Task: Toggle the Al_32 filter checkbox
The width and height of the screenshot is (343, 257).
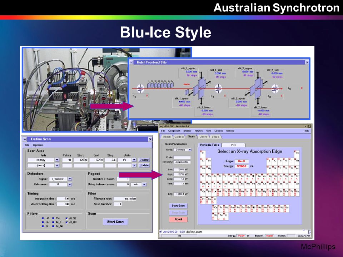Action: [x=67, y=218]
